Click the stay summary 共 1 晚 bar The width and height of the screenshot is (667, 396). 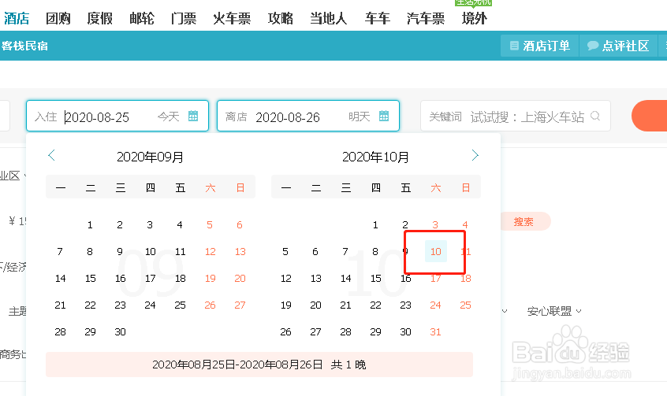tap(259, 365)
